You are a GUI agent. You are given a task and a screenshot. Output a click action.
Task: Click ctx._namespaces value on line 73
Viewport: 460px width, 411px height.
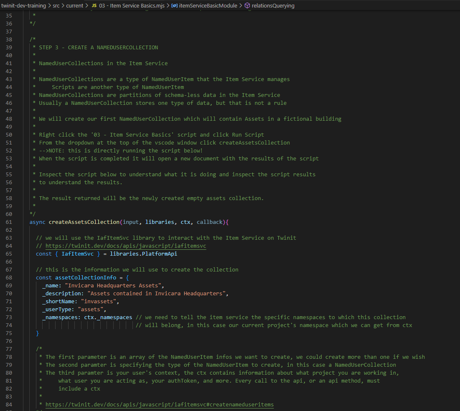108,317
